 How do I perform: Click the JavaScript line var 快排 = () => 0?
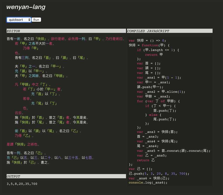point(147,40)
